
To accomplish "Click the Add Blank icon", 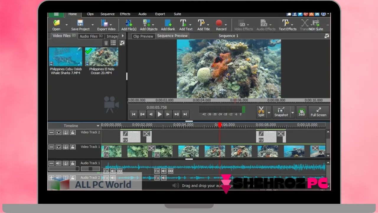I will [x=168, y=23].
